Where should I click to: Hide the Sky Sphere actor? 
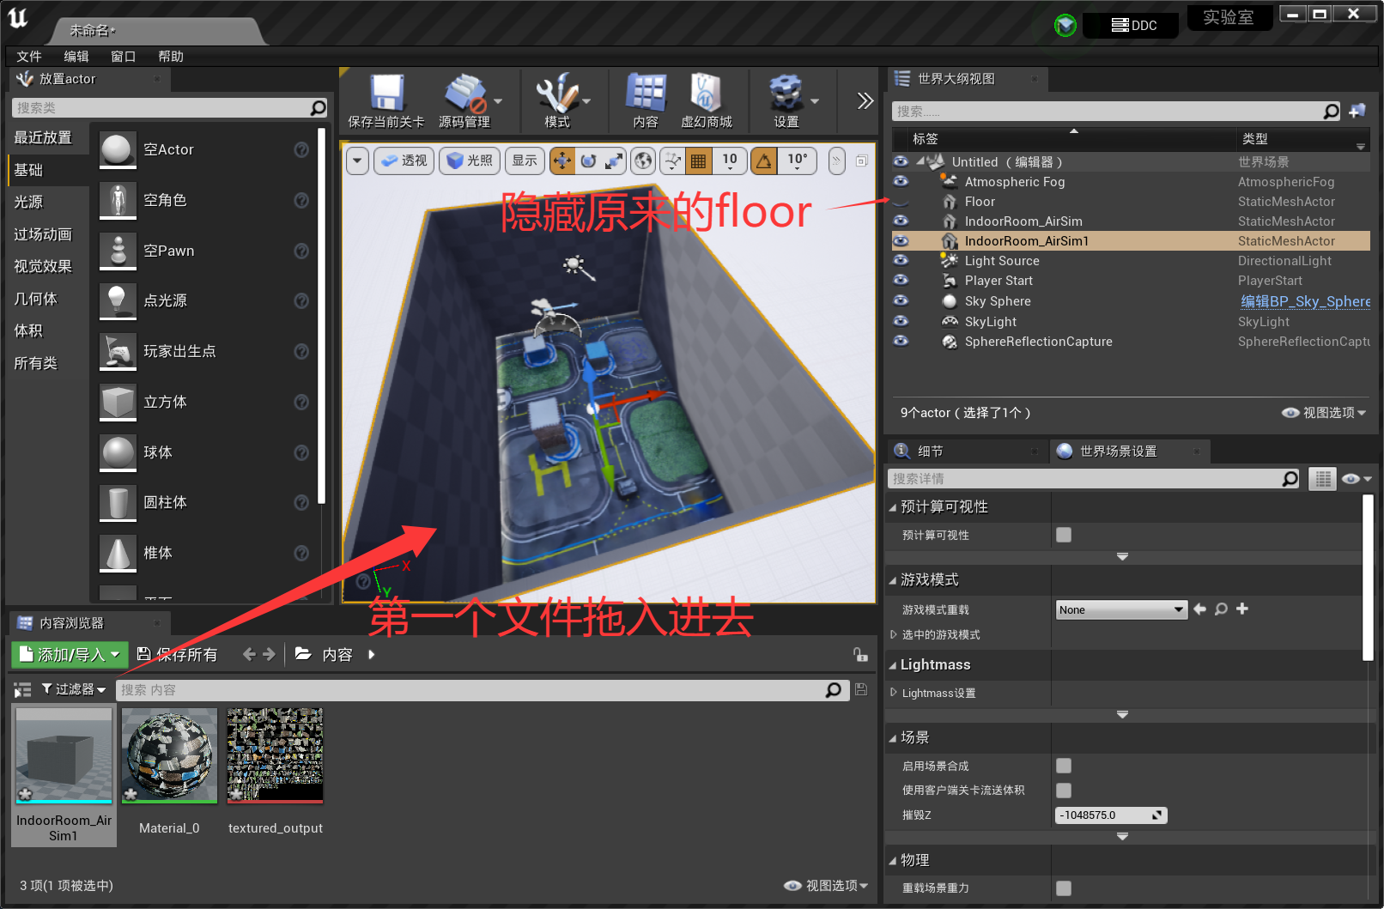pyautogui.click(x=901, y=300)
